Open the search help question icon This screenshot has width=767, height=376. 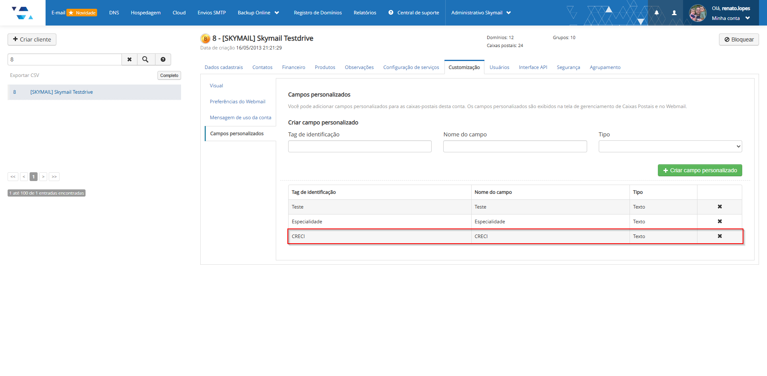[x=163, y=59]
